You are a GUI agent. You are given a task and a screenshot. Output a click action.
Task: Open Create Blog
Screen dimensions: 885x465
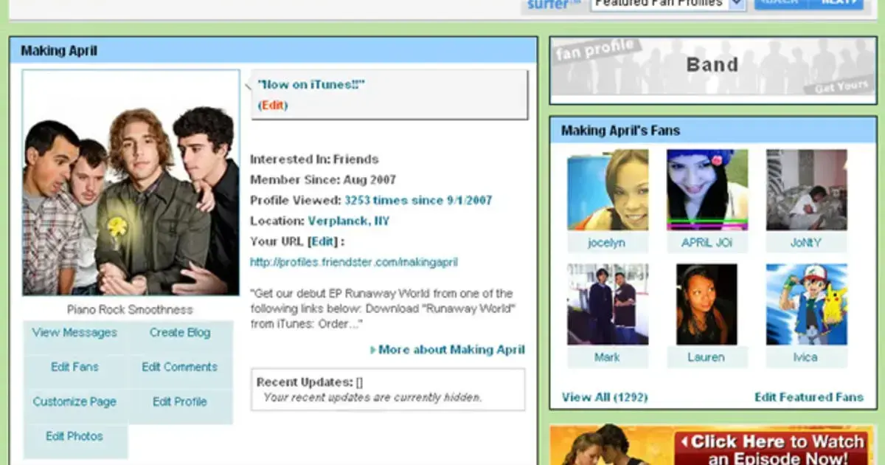180,333
